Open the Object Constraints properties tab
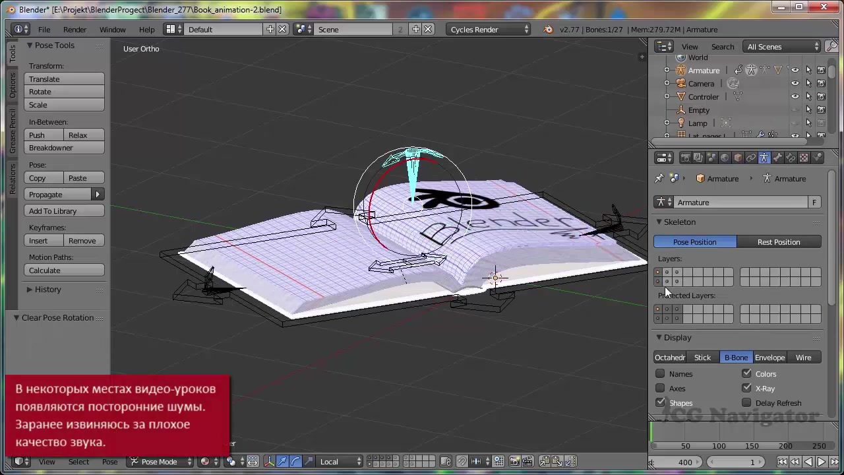Screen dimensions: 844x475 [751, 158]
